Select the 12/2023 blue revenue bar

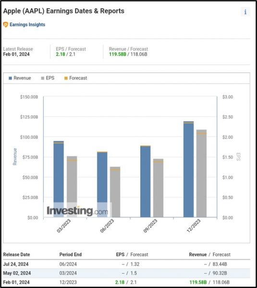coord(188,169)
